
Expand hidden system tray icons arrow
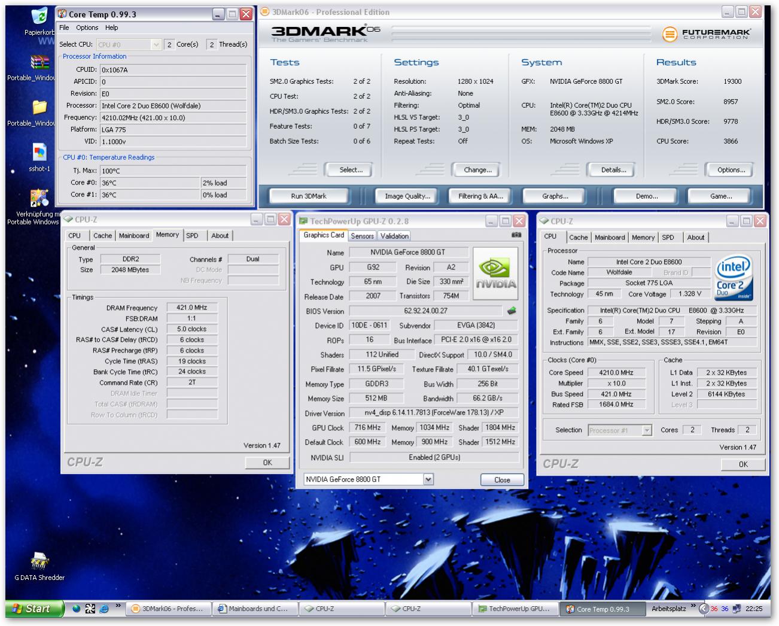point(704,609)
